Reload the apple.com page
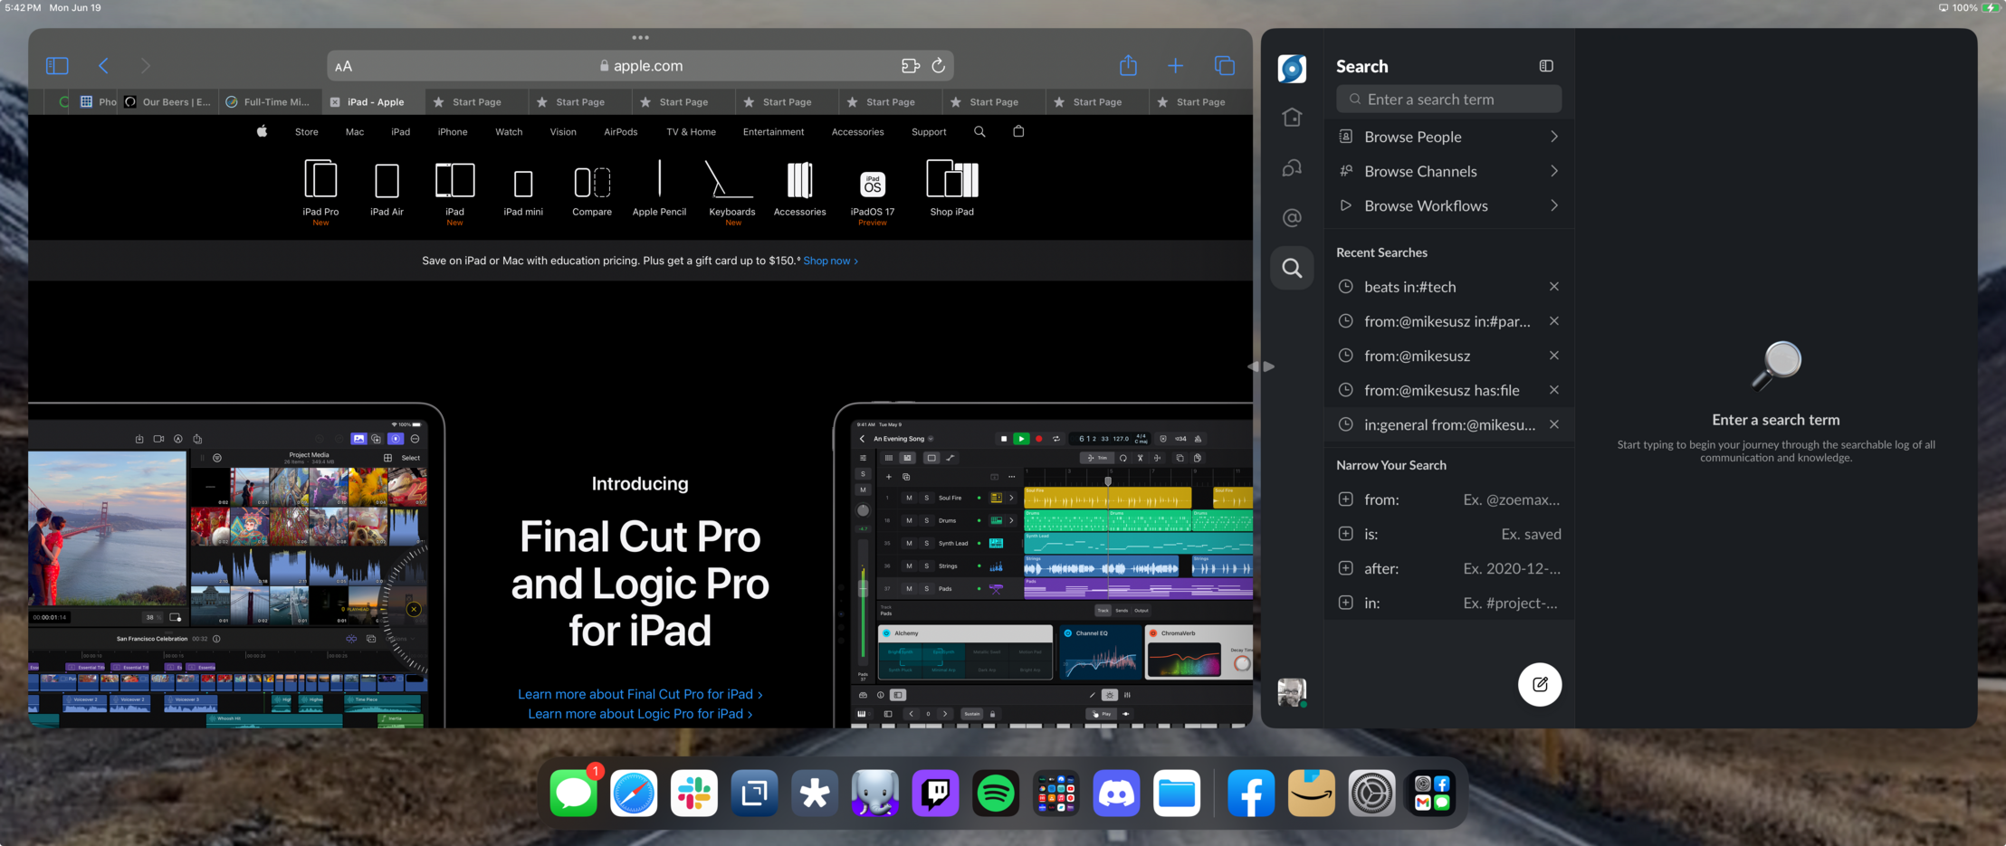2006x846 pixels. point(939,65)
